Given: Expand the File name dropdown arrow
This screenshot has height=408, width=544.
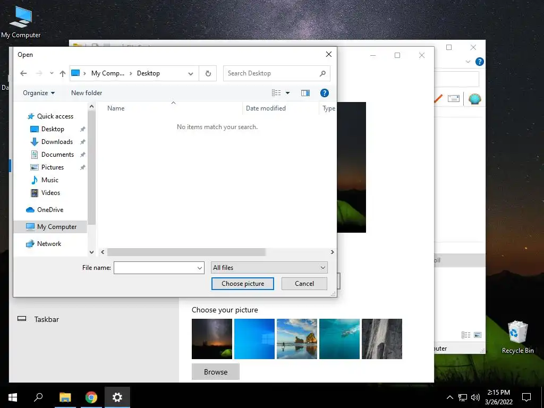Looking at the screenshot, I should [x=200, y=268].
